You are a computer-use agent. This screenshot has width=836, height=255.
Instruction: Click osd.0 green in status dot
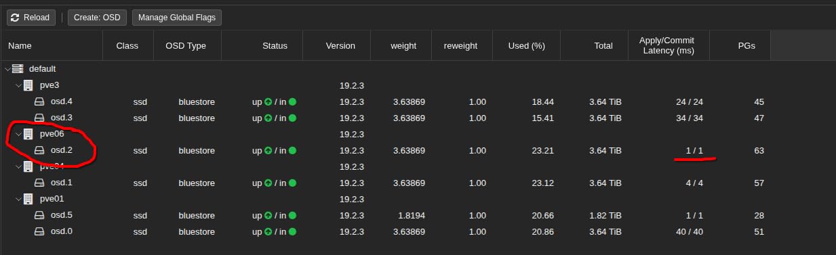point(292,232)
